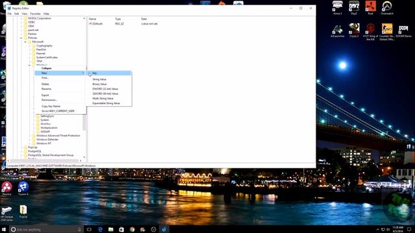Choose String Value in submenu

coord(109,79)
